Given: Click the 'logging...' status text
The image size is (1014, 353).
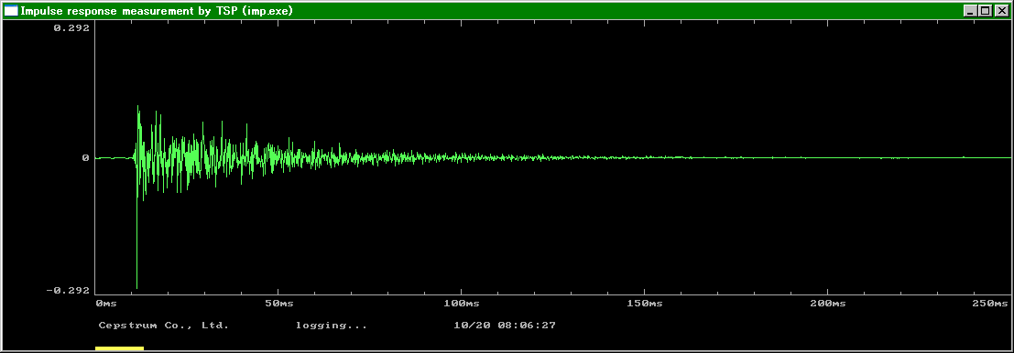Looking at the screenshot, I should pos(331,326).
